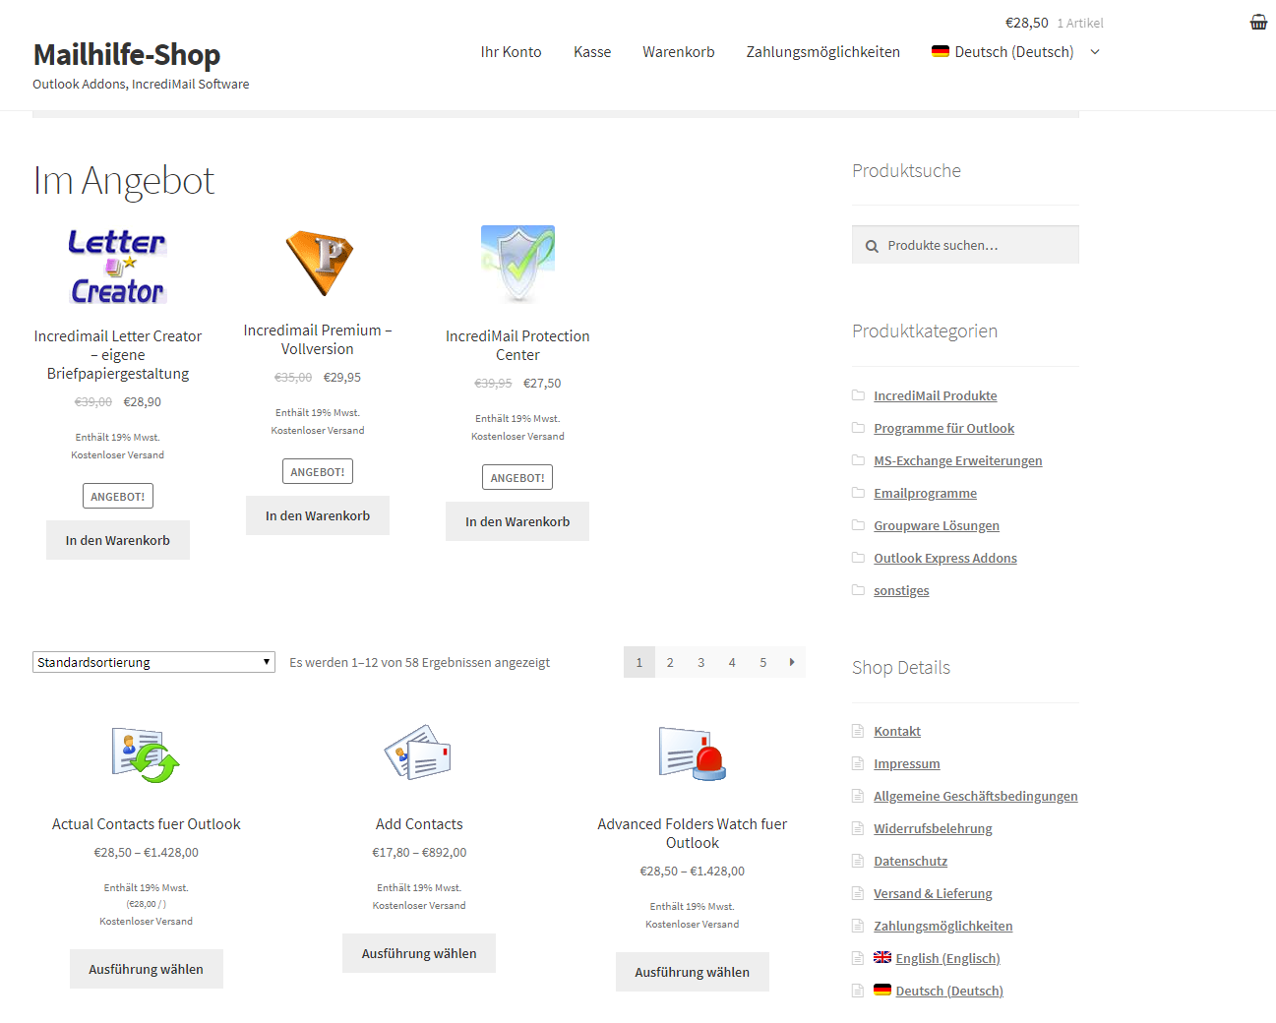Image resolution: width=1276 pixels, height=1023 pixels.
Task: Open the Kontakt page link
Action: (x=897, y=731)
